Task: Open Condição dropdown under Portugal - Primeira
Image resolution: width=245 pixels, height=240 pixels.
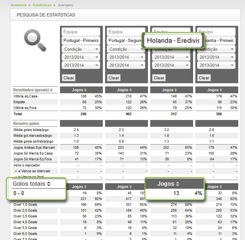Action: 81,49
